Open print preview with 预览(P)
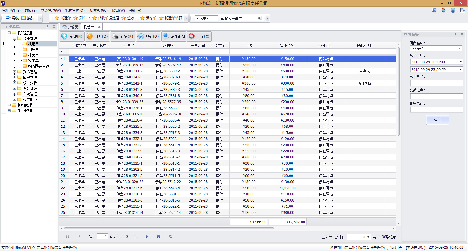Viewport: 468px width, 251px height. point(123,37)
